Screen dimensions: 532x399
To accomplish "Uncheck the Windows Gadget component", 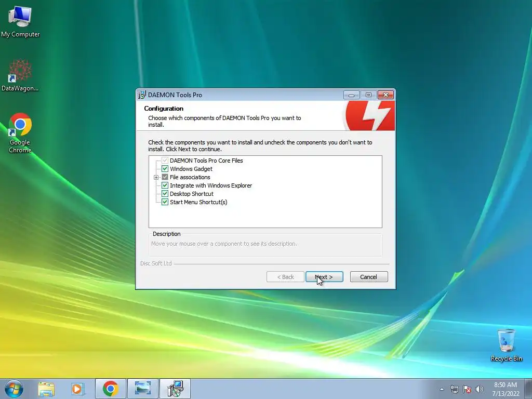I will (x=165, y=169).
